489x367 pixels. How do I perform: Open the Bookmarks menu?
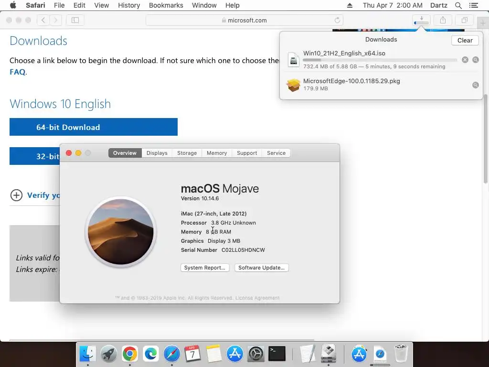click(x=166, y=5)
